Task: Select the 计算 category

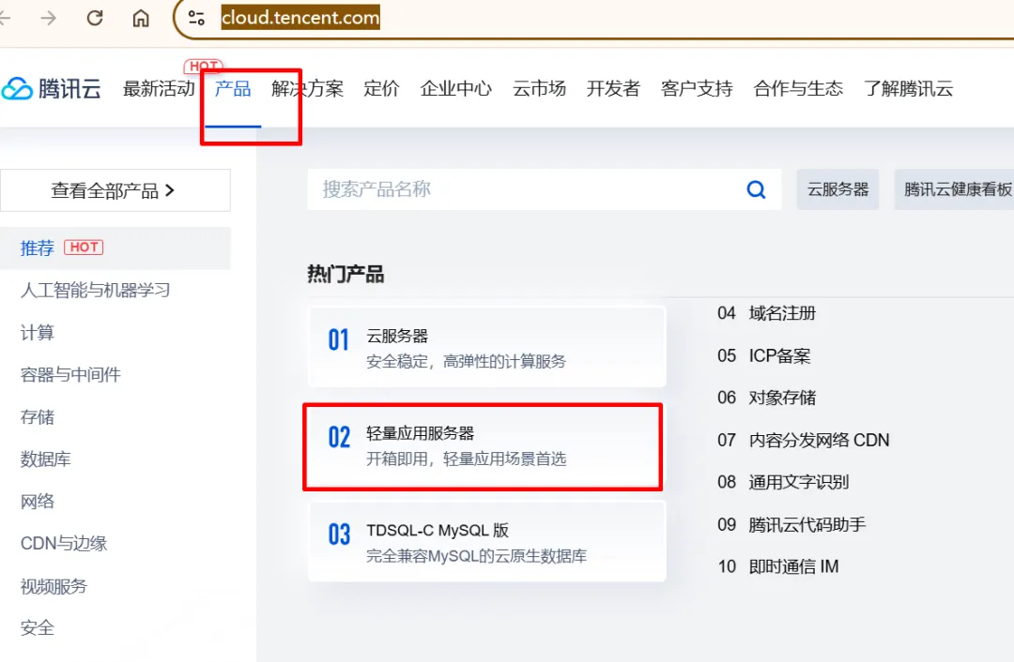Action: [37, 333]
